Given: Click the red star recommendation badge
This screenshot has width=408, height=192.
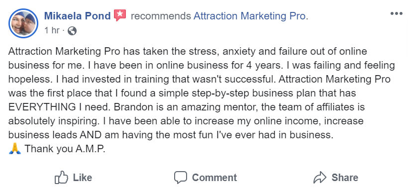Looking at the screenshot, I should pos(120,15).
